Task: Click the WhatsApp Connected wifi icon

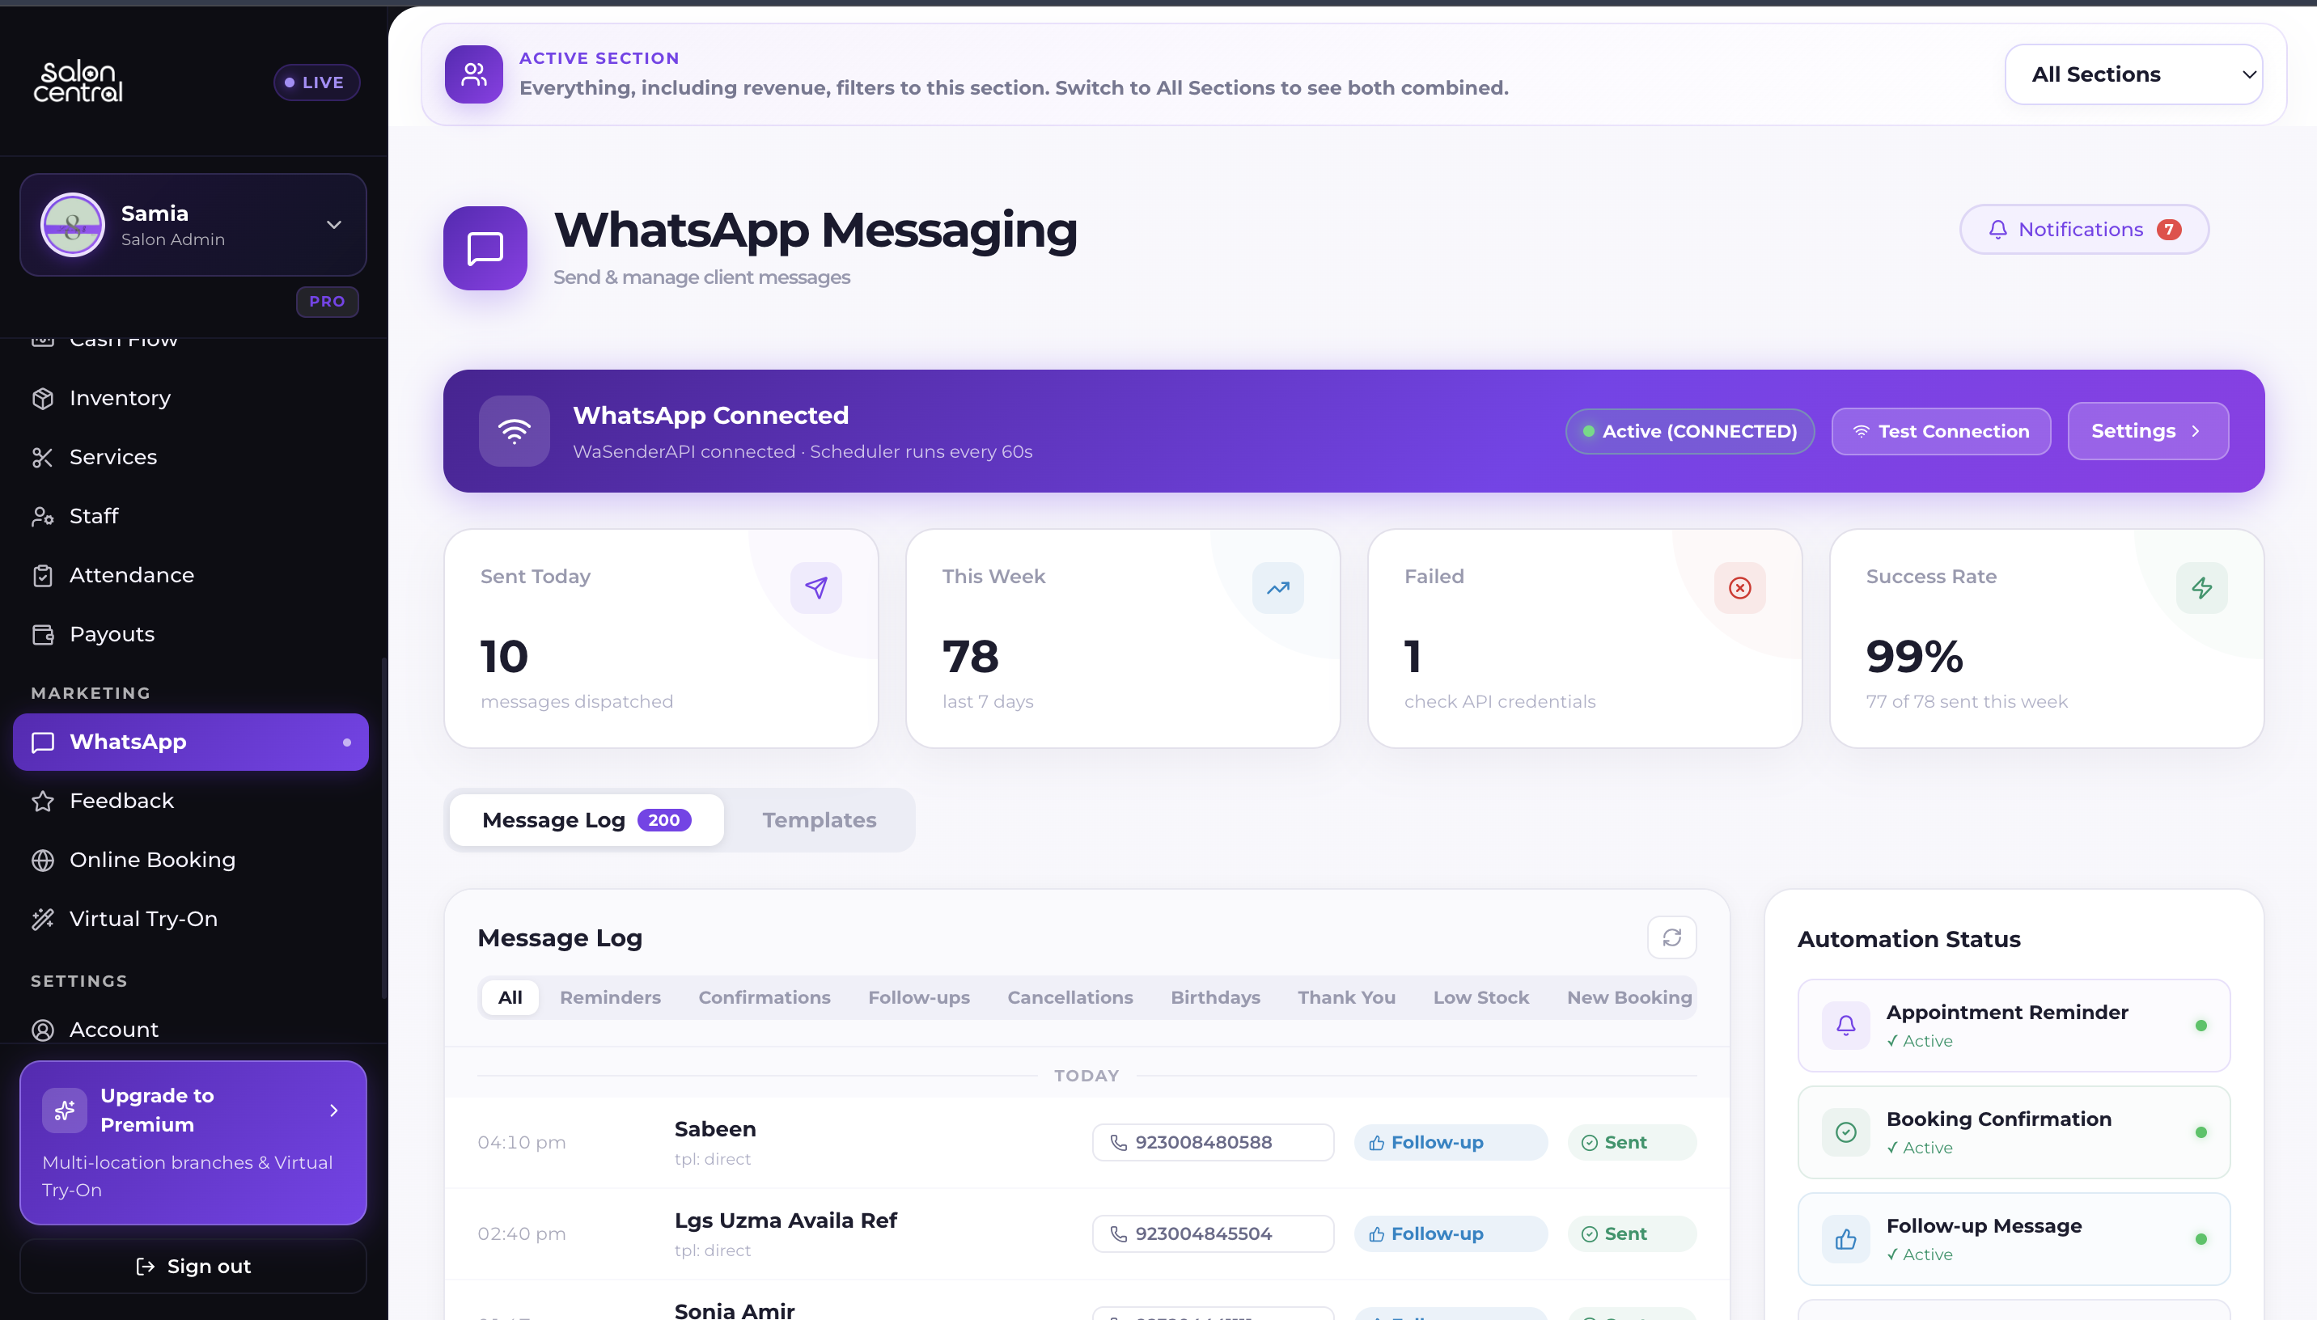Action: pos(514,430)
